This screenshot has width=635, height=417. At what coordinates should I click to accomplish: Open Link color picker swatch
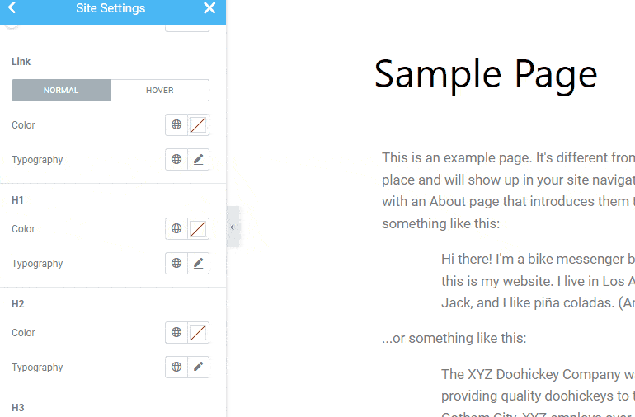[x=199, y=124]
